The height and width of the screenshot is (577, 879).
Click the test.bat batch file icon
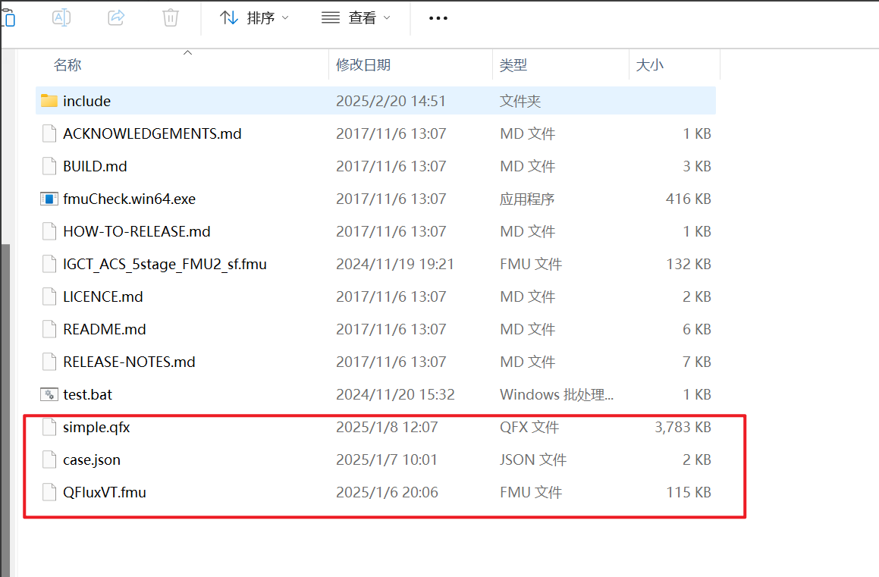(49, 394)
